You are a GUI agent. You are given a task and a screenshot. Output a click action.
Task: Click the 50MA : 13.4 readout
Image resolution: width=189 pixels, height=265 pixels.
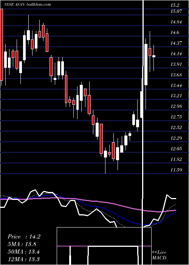(x=23, y=252)
